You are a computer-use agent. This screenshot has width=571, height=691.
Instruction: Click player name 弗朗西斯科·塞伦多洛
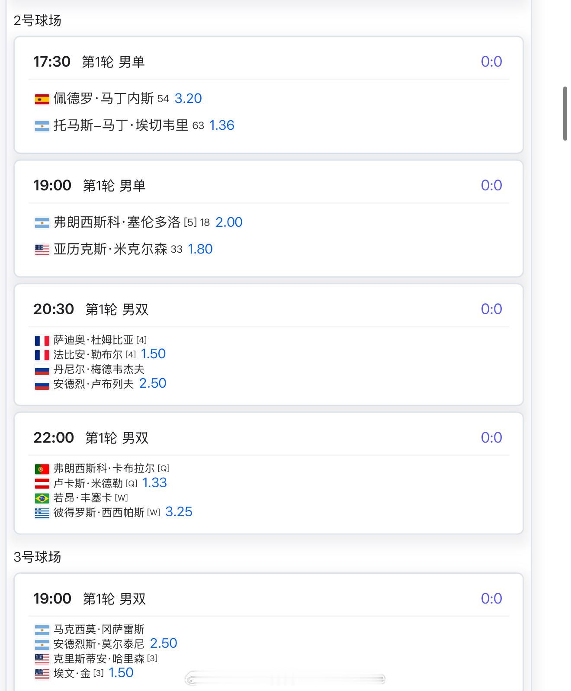[117, 222]
